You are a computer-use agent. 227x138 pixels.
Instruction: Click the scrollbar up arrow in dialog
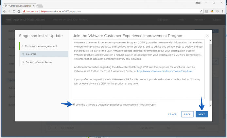click(x=211, y=41)
